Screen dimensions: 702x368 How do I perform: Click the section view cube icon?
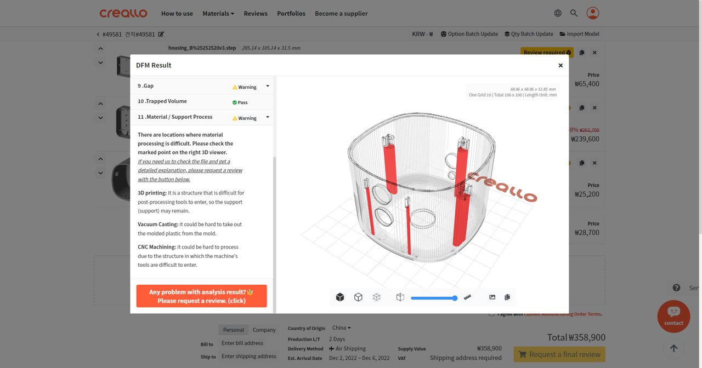pos(400,297)
